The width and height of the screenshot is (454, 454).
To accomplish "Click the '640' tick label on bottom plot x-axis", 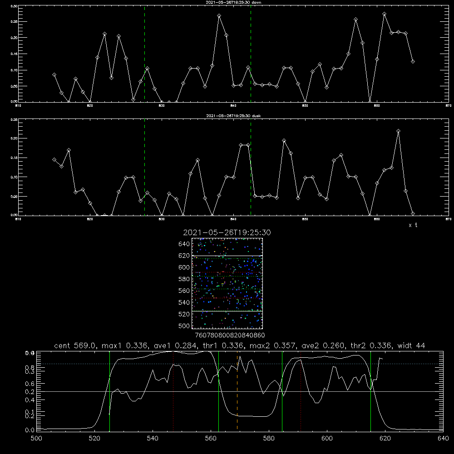I will (443, 439).
